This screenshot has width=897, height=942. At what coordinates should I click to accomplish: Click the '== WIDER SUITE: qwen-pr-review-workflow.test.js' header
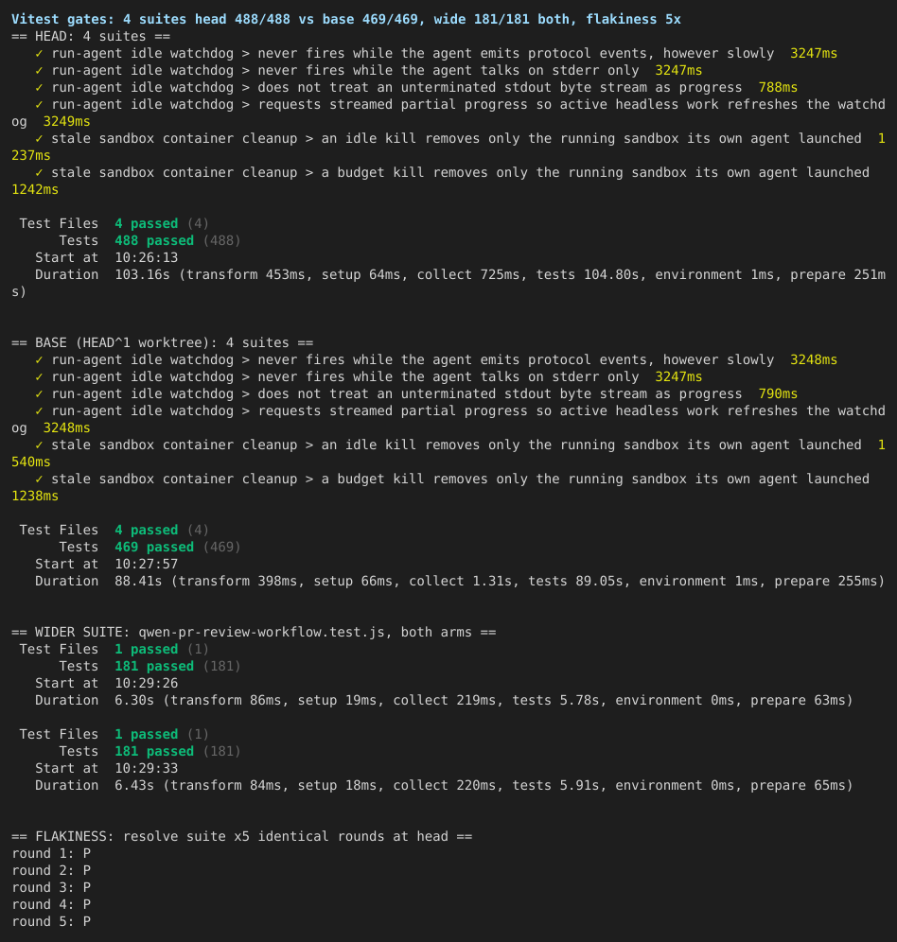[254, 633]
